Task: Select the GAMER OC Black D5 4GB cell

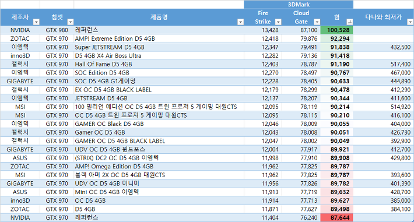Action: (x=159, y=124)
